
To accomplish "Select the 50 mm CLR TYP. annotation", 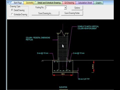I will click(x=84, y=79).
